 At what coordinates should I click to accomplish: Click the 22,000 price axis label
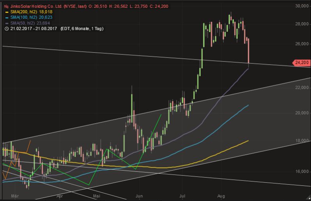(302, 87)
